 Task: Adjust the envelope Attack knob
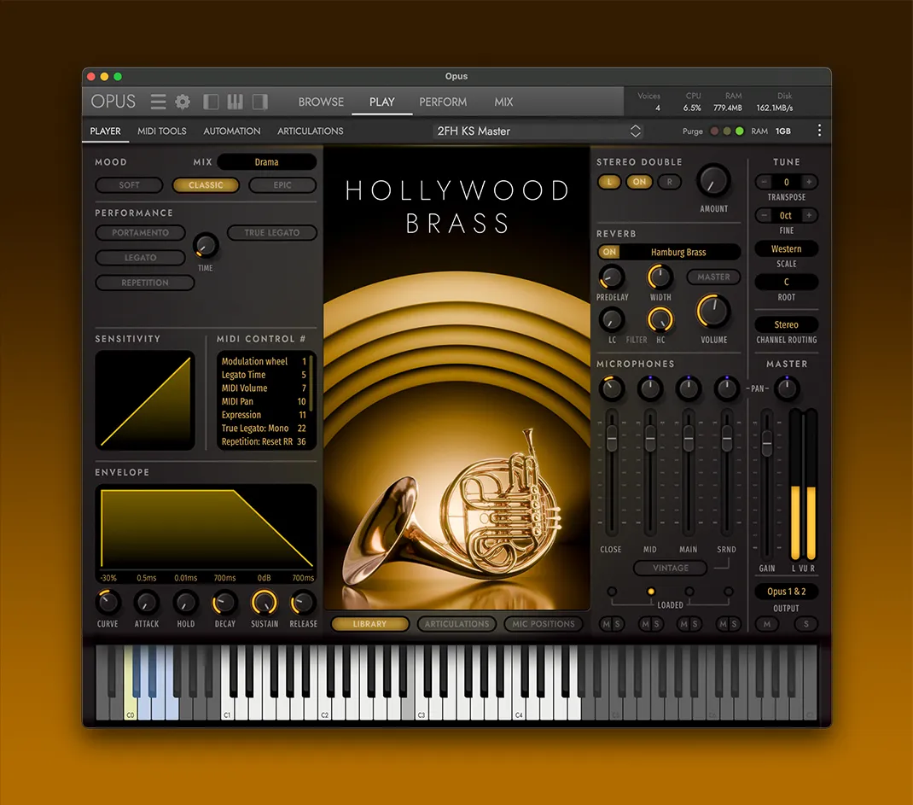(146, 603)
